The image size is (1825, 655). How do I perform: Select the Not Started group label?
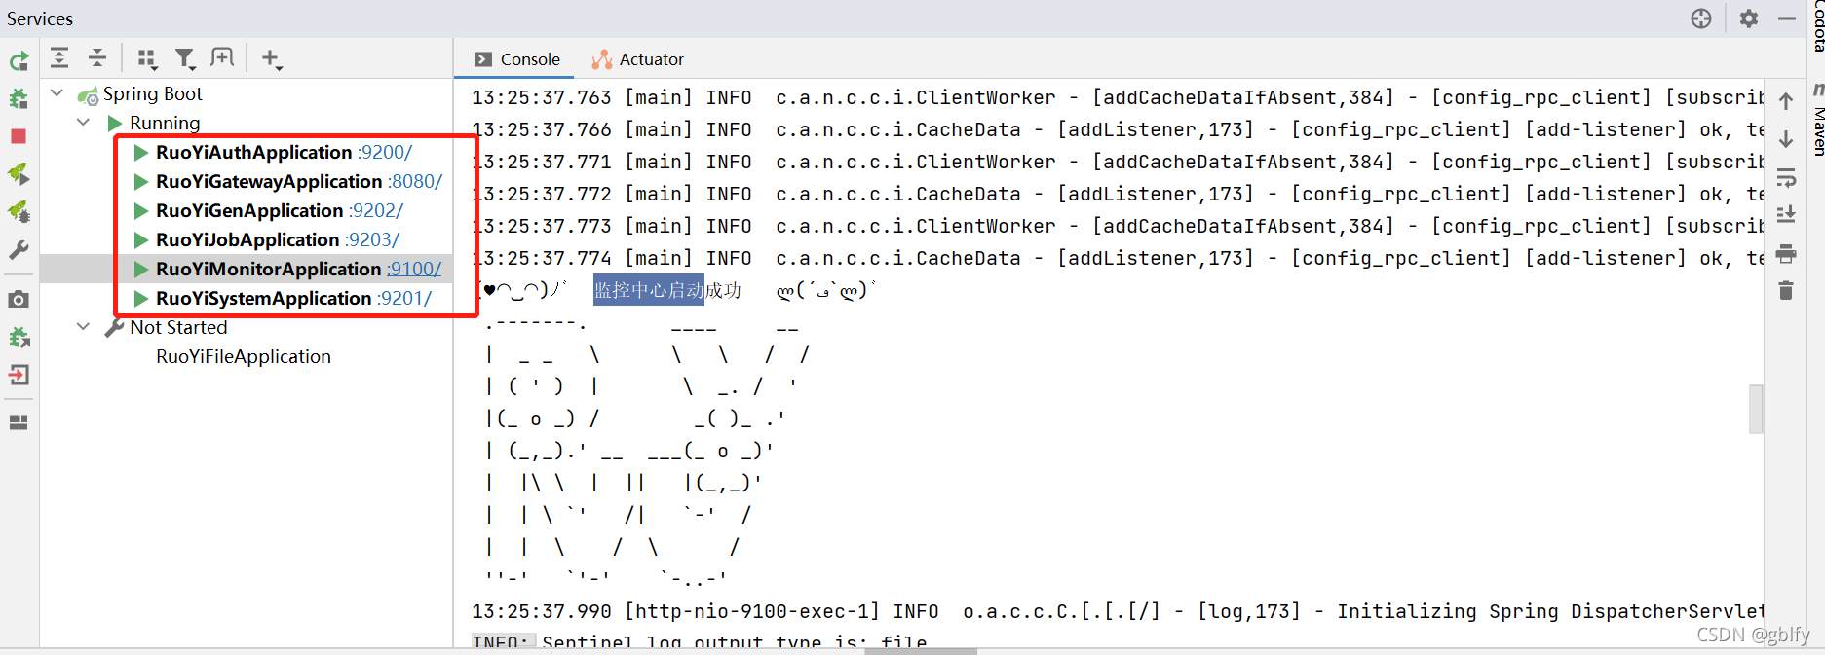coord(178,327)
